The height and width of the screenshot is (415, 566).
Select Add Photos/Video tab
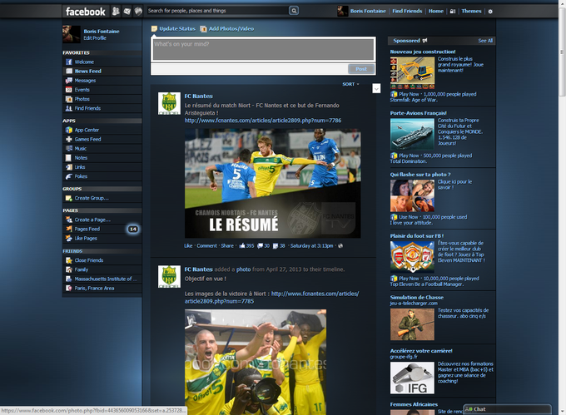(x=227, y=28)
